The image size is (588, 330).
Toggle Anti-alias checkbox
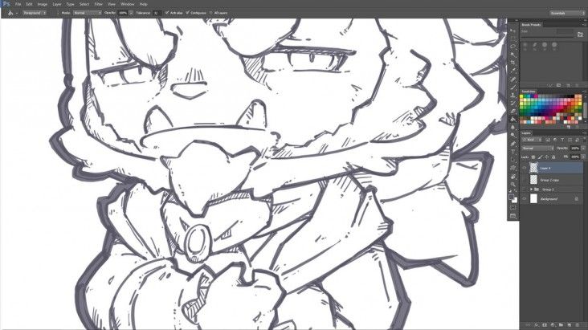tap(167, 13)
